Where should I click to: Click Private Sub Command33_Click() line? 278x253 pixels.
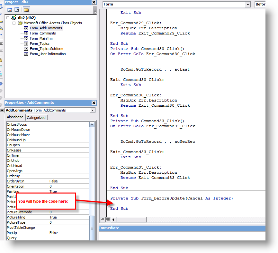[147, 121]
